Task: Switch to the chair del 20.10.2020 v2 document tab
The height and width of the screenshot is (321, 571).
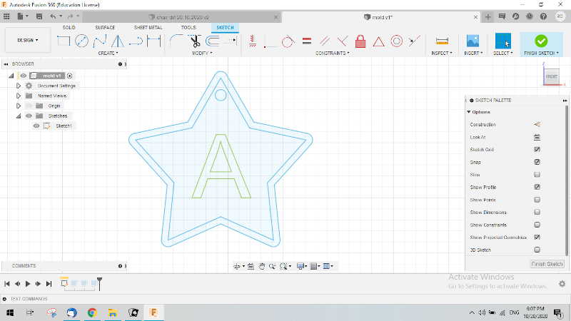Action: [182, 17]
